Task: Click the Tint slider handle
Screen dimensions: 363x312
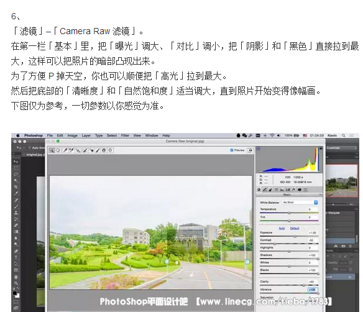Action: (289, 221)
